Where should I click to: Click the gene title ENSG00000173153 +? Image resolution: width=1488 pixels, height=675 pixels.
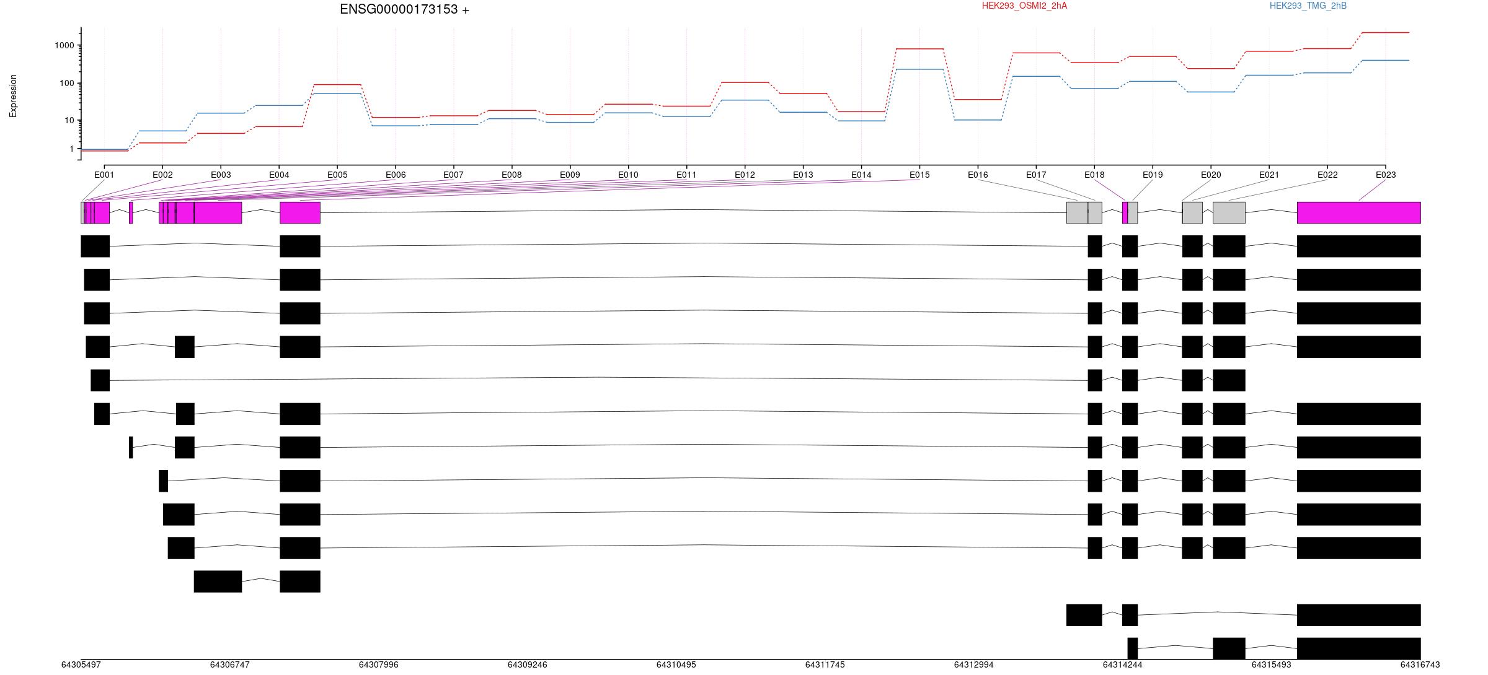pos(404,9)
